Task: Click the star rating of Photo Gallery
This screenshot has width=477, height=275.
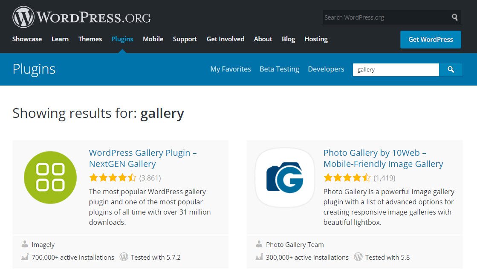Action: point(347,177)
